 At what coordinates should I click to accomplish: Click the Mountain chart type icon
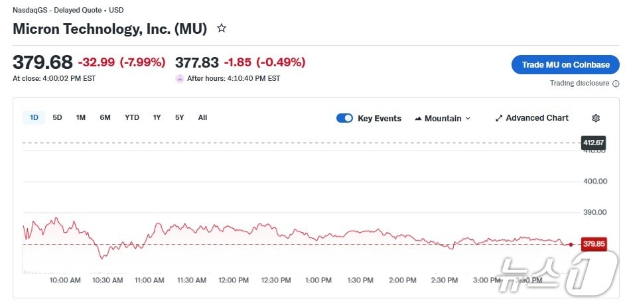(x=418, y=119)
